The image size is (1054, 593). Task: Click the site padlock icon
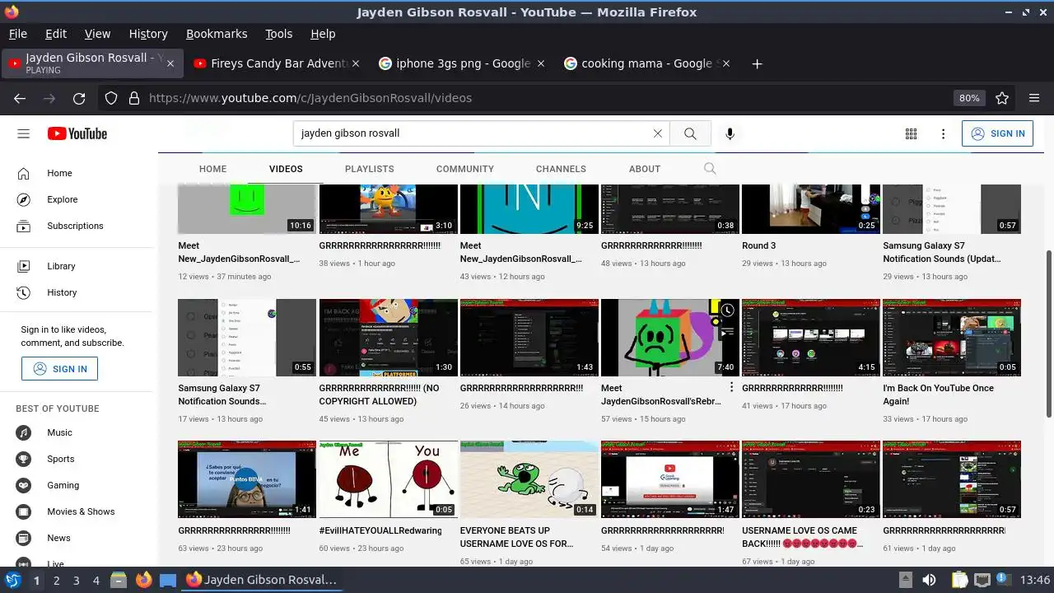tap(134, 98)
